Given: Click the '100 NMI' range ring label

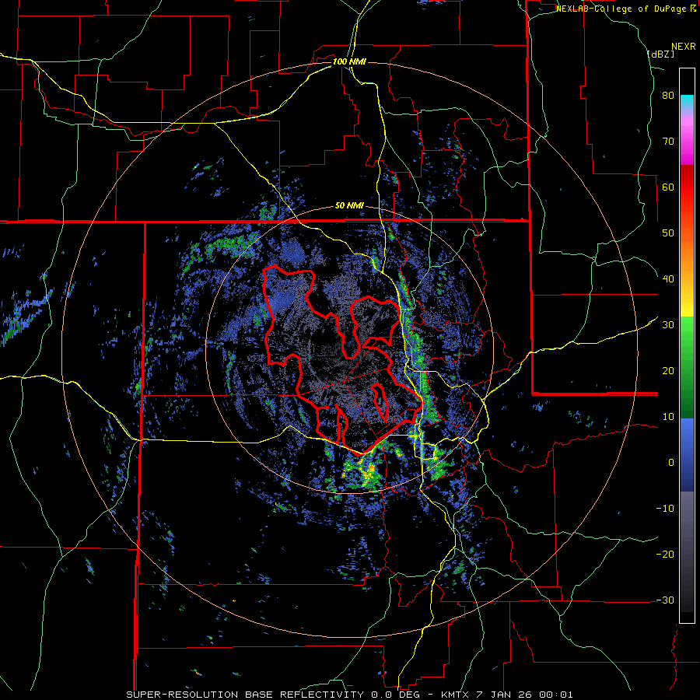Looking at the screenshot, I should click(349, 61).
